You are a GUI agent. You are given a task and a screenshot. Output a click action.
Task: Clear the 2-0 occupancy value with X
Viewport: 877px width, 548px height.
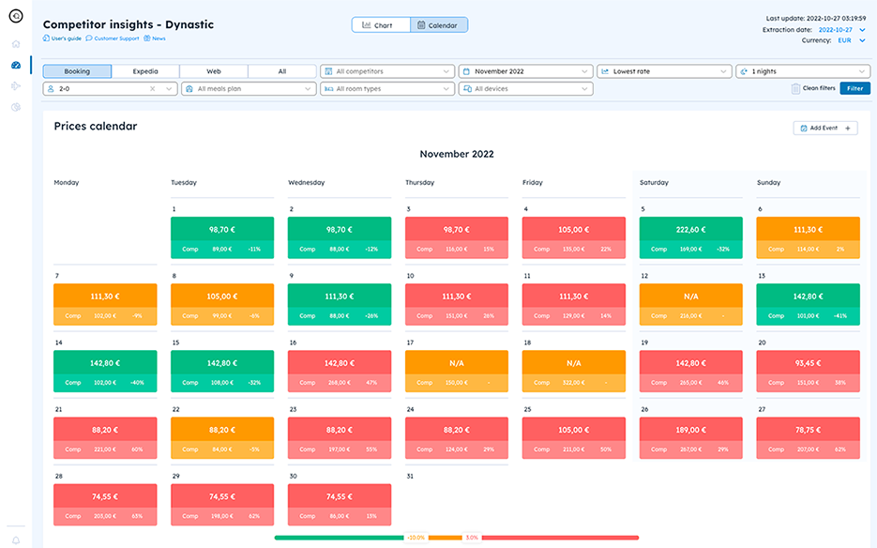(x=152, y=88)
